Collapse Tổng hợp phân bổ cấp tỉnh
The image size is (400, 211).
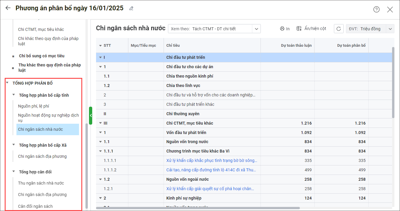14,95
